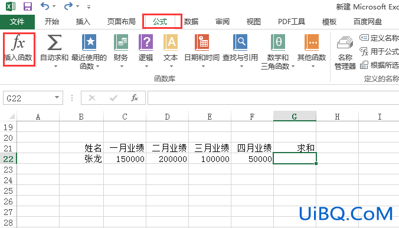Screen dimensions: 399x228
Task: Select the 二月业绩 header cell
Action: [x=168, y=148]
